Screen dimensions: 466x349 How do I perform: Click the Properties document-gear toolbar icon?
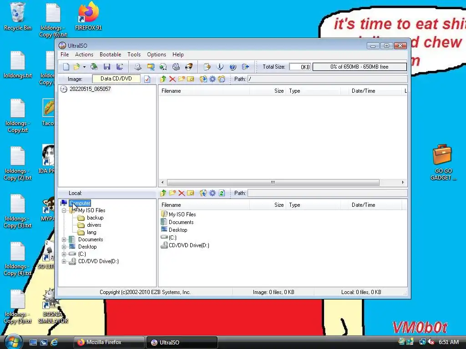tap(207, 67)
